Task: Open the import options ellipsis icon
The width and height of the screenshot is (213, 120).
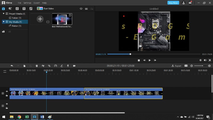Action: [48, 22]
